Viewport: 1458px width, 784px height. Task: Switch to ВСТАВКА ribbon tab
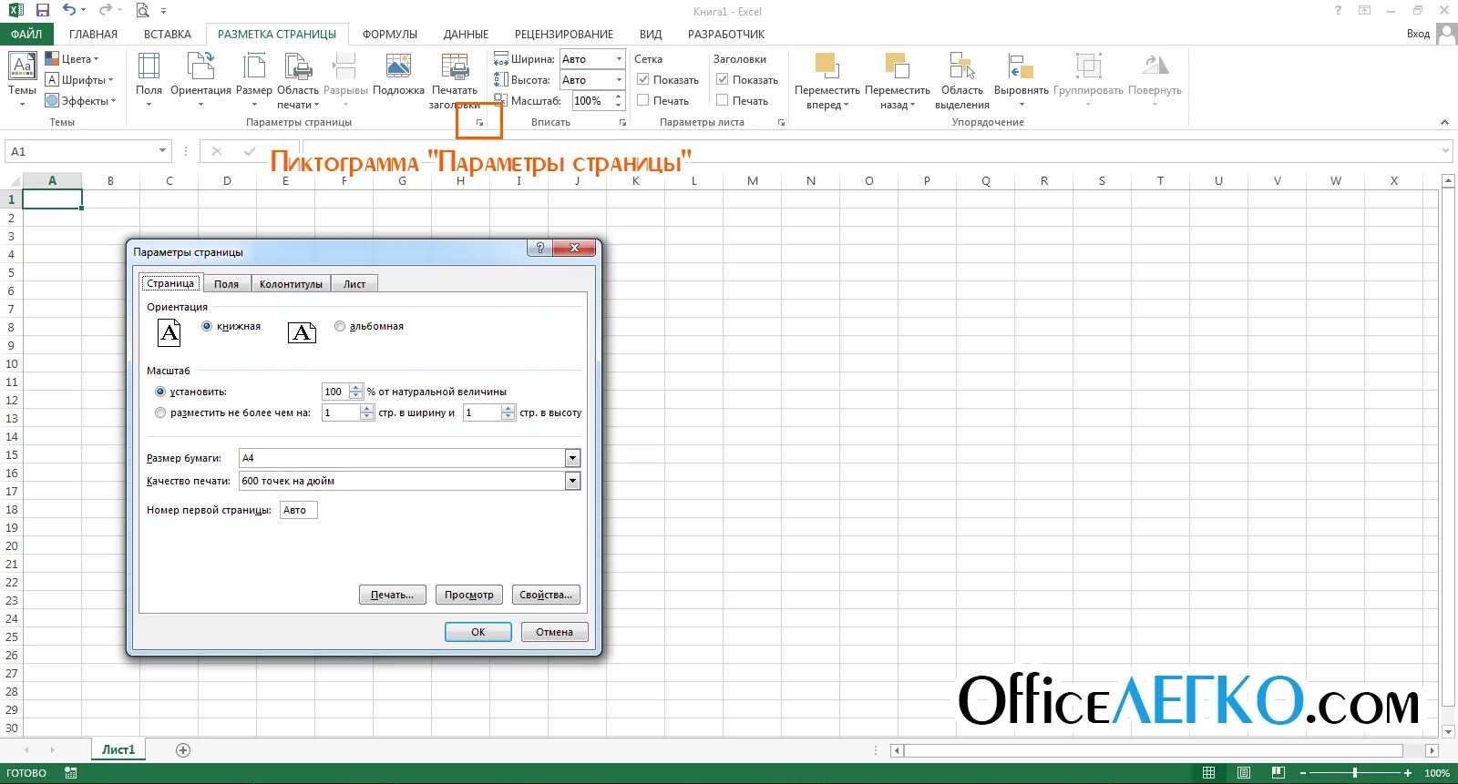(168, 35)
